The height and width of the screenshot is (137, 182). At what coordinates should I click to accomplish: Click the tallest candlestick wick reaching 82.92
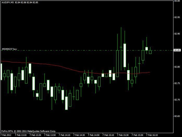coord(121,49)
